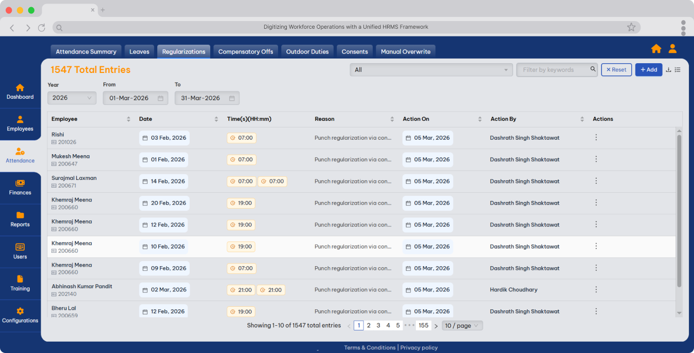Expand the Year 2026 dropdown
The height and width of the screenshot is (353, 694).
coord(71,98)
